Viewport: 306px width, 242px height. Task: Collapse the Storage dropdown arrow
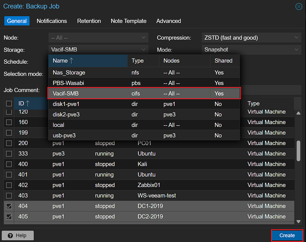tap(143, 50)
